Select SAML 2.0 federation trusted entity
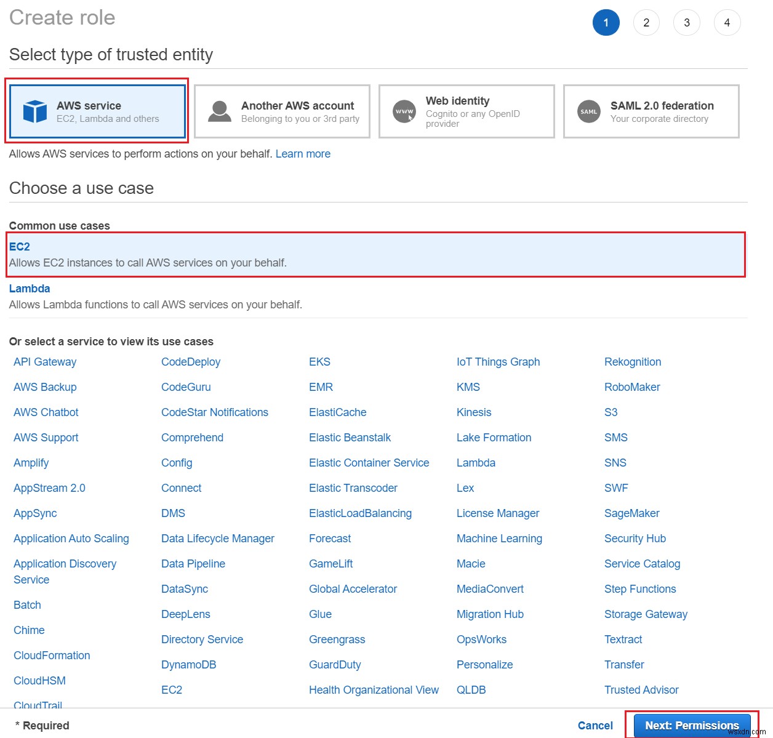The image size is (773, 738). (x=651, y=111)
